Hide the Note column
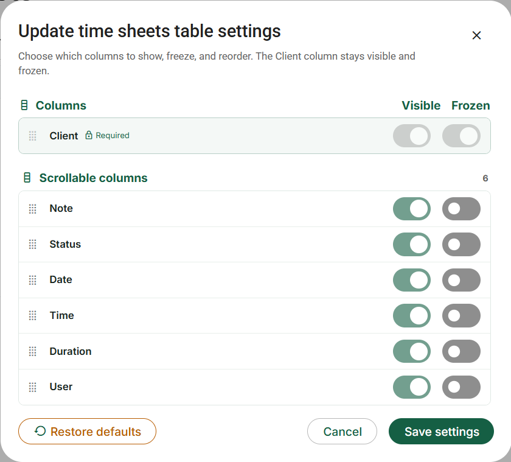511x462 pixels. (412, 209)
